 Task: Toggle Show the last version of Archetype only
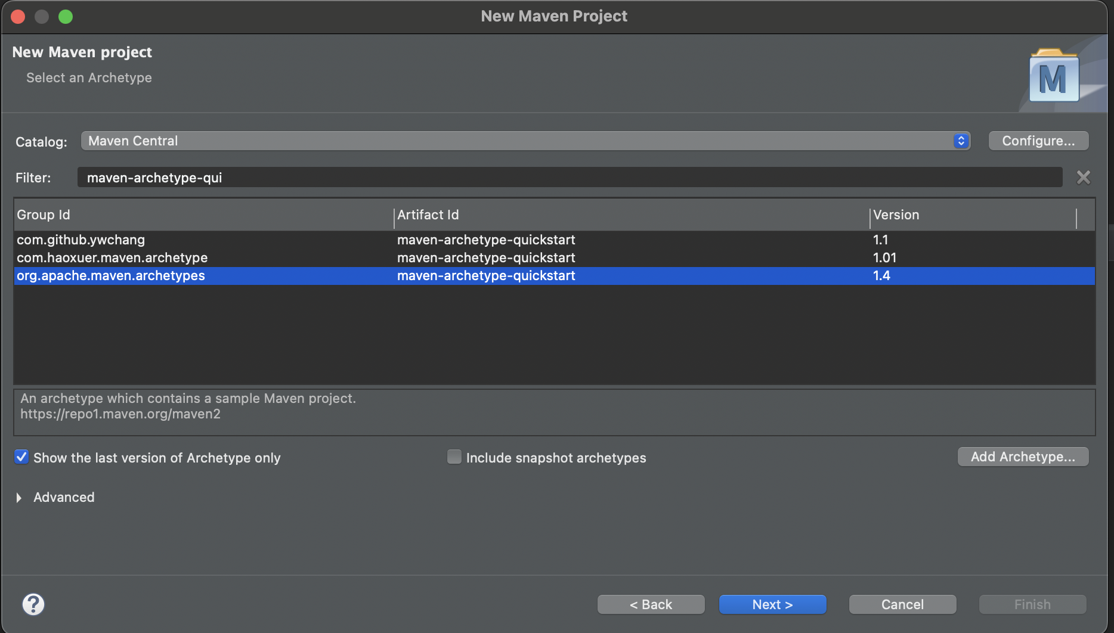click(21, 457)
